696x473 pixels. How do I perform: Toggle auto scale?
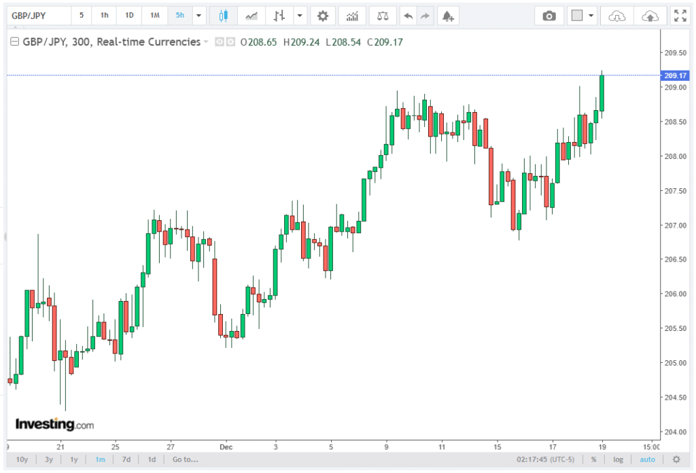(647, 459)
